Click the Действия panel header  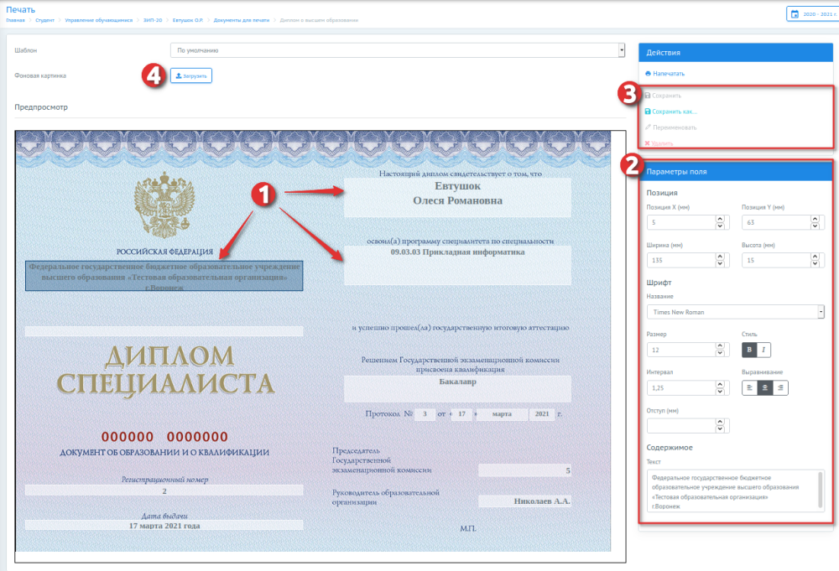coord(736,52)
